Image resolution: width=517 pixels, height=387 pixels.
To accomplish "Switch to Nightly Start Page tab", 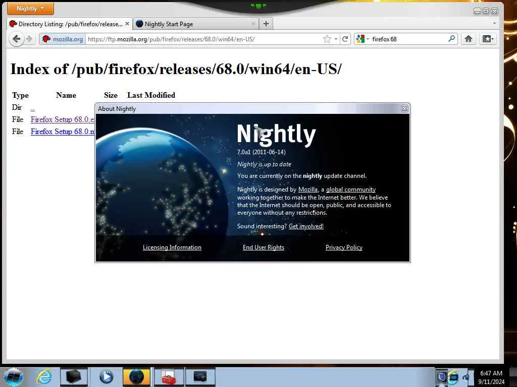I will [196, 24].
